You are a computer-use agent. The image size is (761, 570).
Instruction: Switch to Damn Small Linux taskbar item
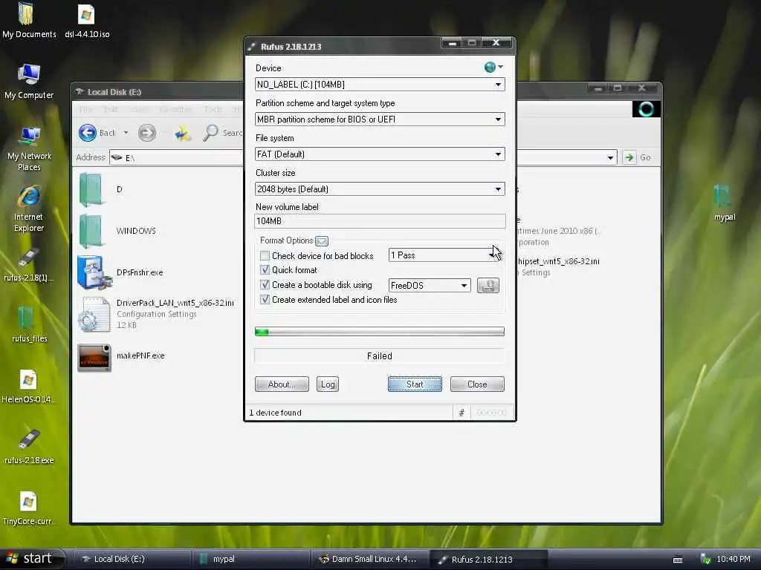[x=371, y=560]
